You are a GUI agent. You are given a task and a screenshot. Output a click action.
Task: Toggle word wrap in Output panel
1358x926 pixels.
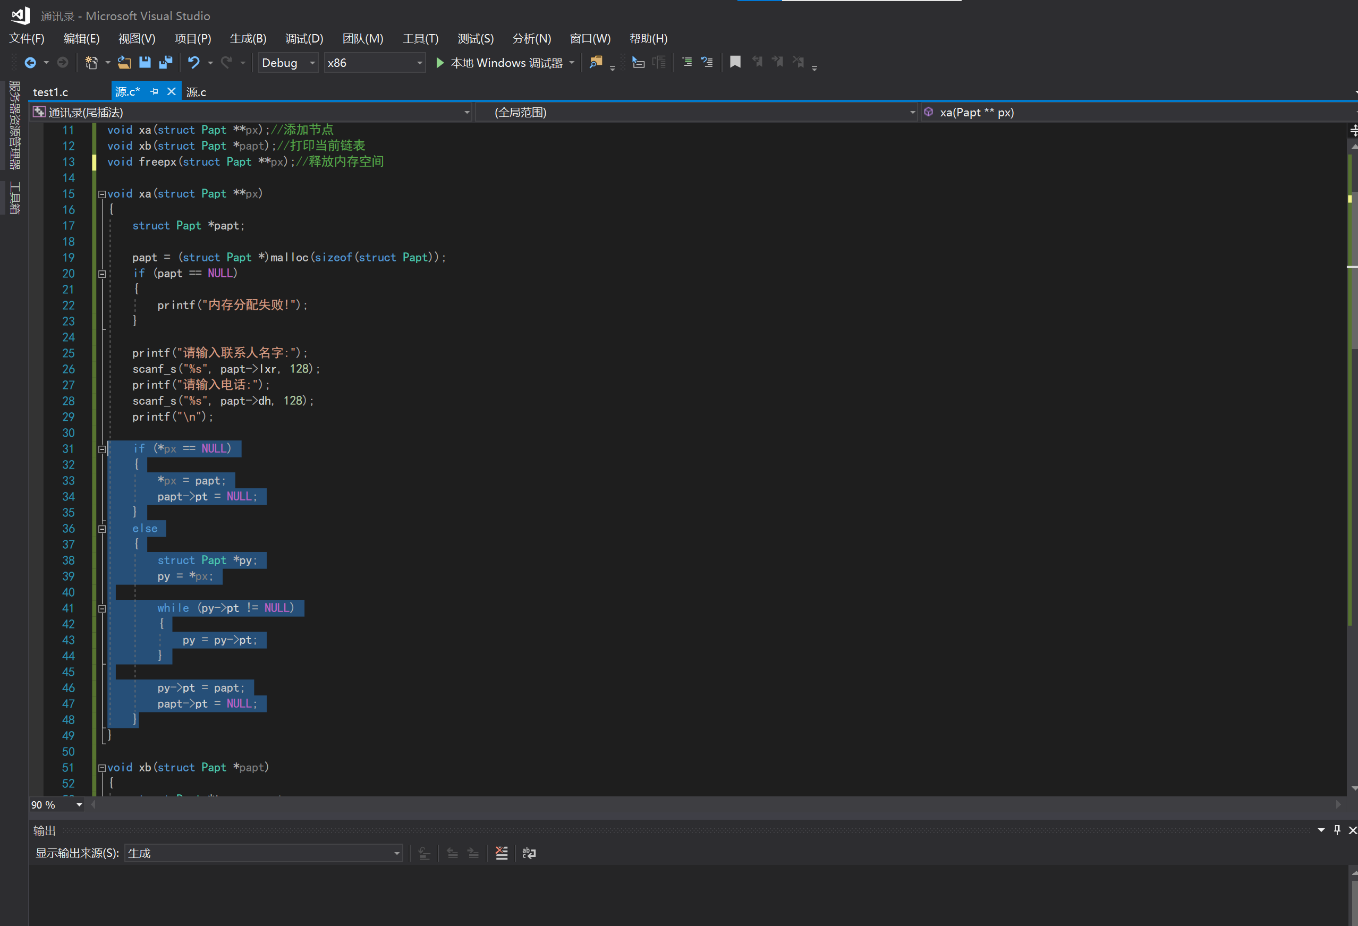pos(529,853)
